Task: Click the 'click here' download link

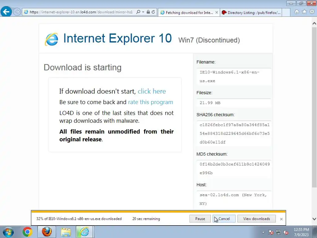Action: coord(152,91)
